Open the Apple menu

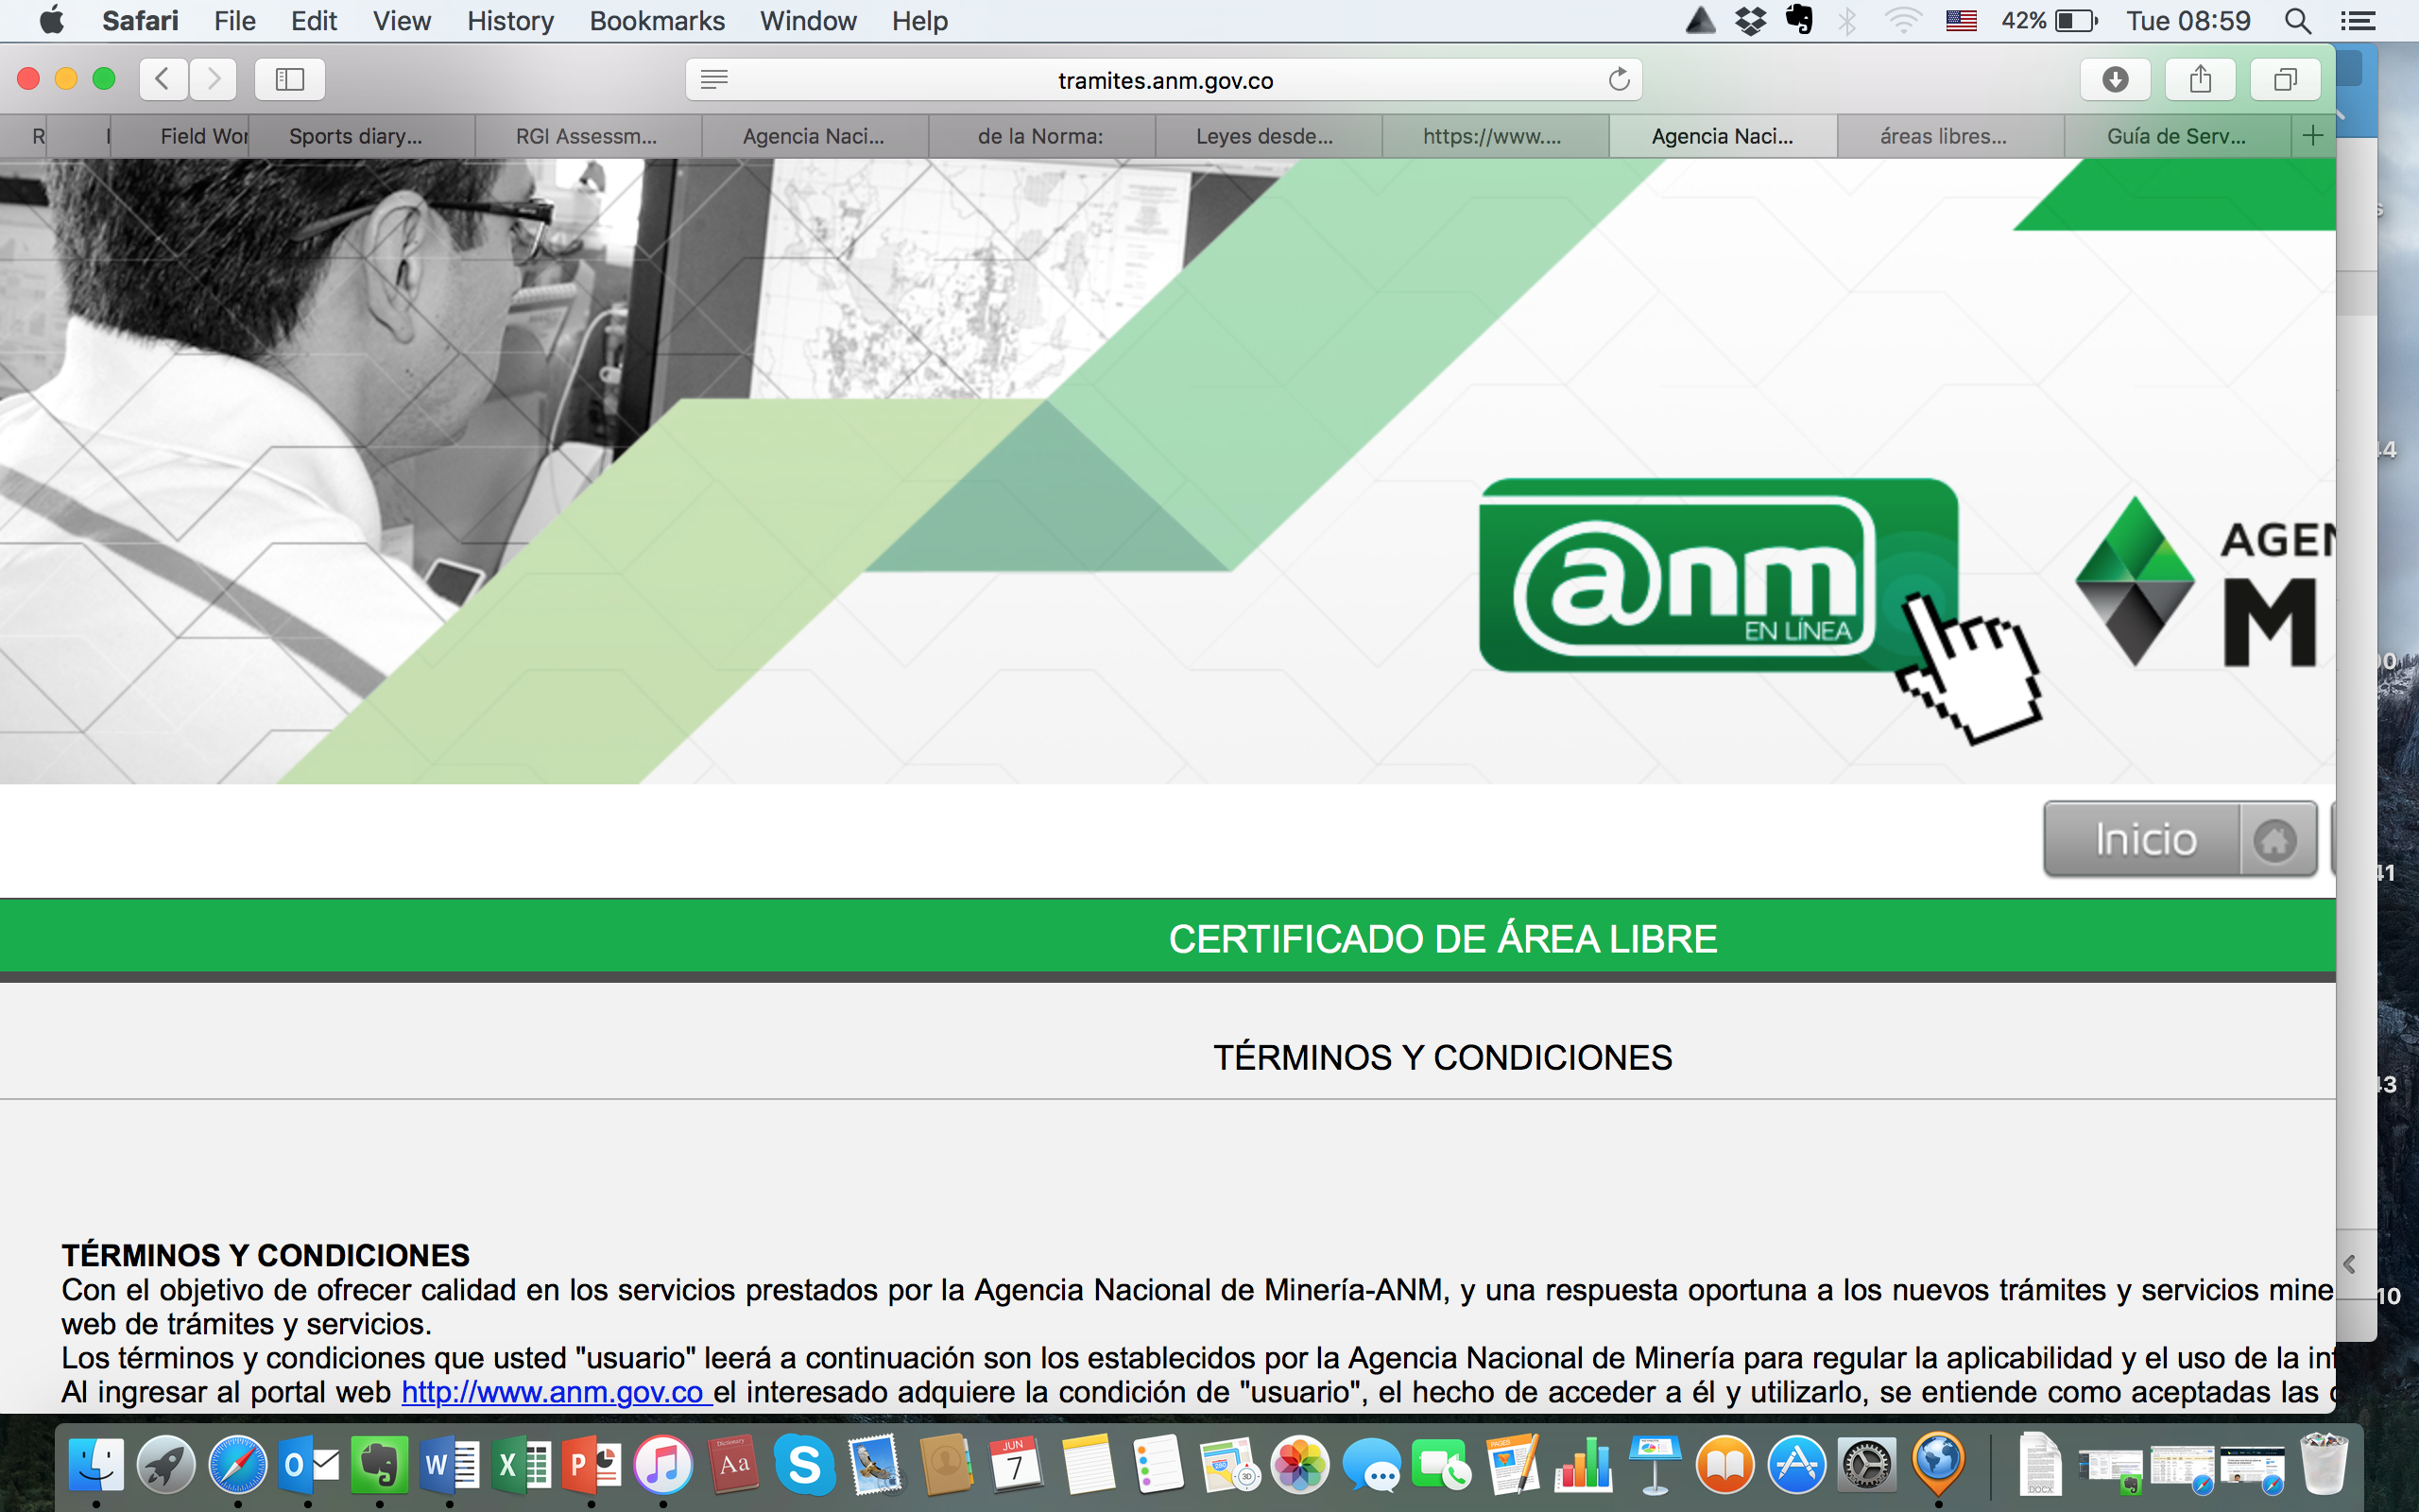pyautogui.click(x=52, y=21)
